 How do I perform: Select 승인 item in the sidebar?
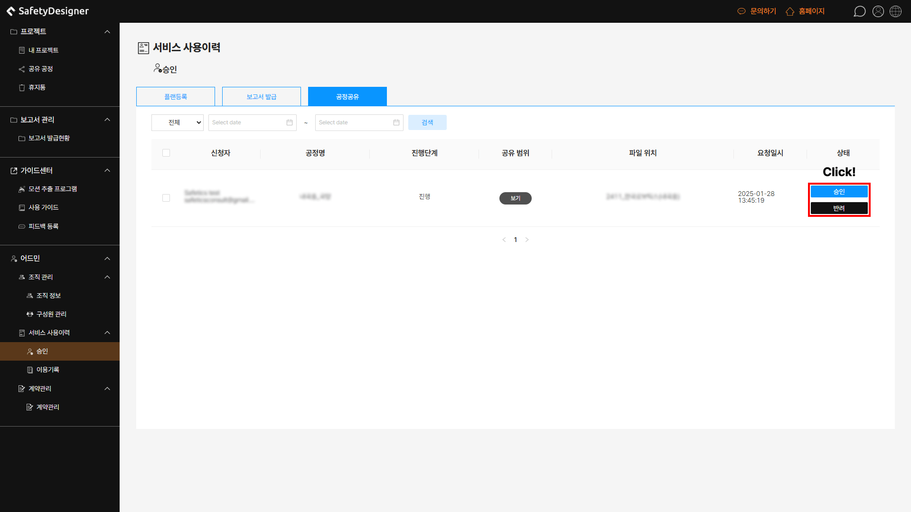coord(60,351)
